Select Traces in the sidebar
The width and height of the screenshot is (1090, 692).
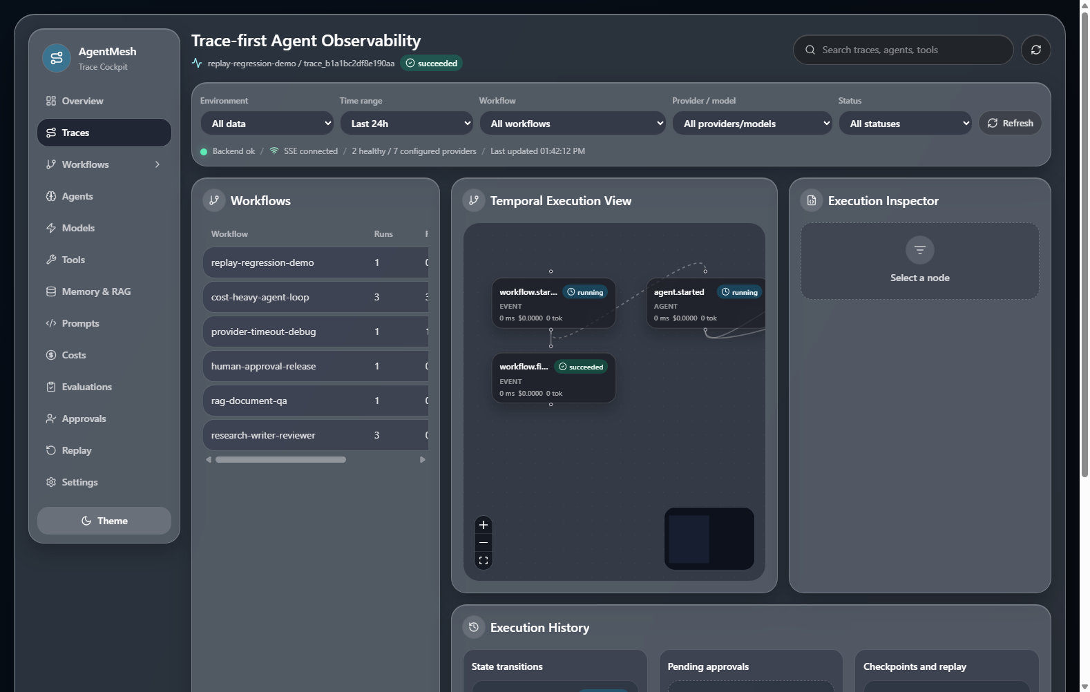click(x=104, y=133)
